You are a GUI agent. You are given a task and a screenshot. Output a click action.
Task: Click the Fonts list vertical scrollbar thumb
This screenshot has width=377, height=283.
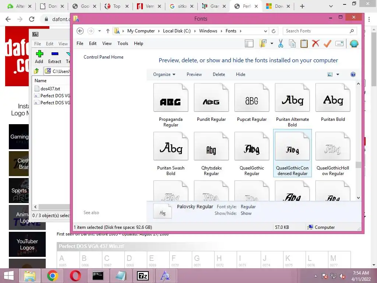(358, 165)
